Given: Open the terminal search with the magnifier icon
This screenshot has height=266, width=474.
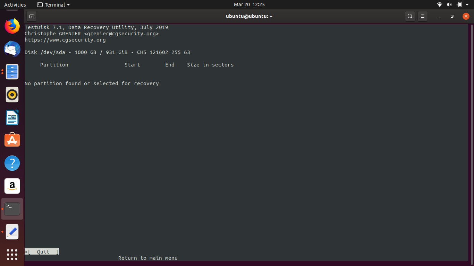Looking at the screenshot, I should point(410,16).
